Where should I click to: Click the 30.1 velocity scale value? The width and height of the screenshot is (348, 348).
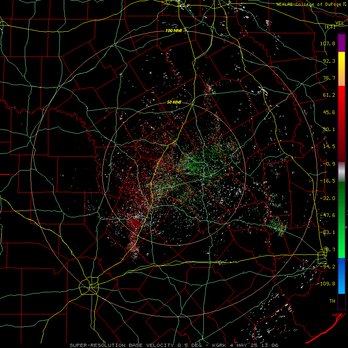click(x=329, y=130)
